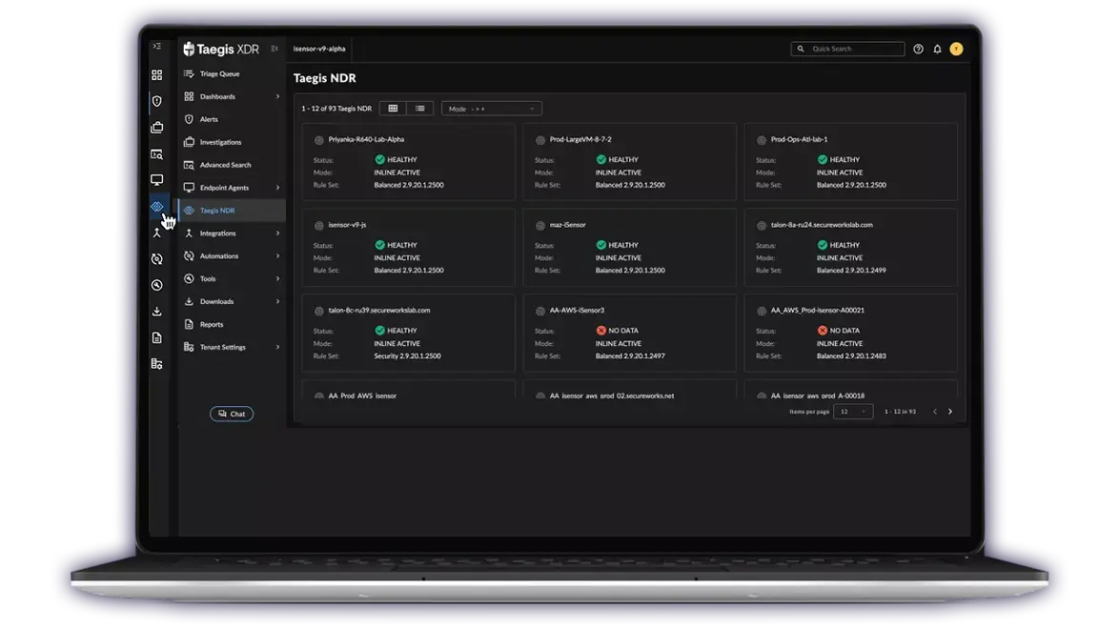Collapse sidebar next to Taegis XDR logo
Image resolution: width=1119 pixels, height=629 pixels.
(275, 49)
